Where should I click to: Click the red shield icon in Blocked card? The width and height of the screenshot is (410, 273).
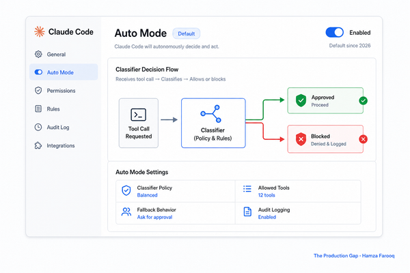coord(301,139)
